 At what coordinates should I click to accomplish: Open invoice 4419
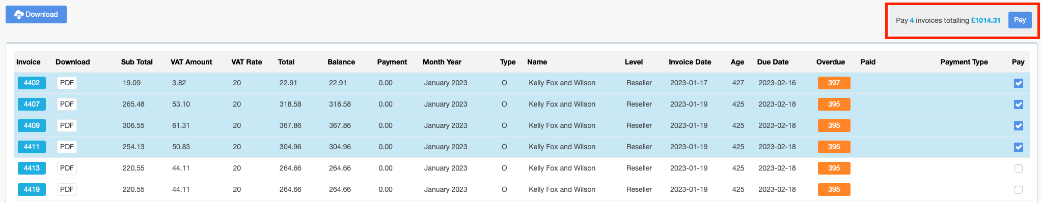point(32,189)
